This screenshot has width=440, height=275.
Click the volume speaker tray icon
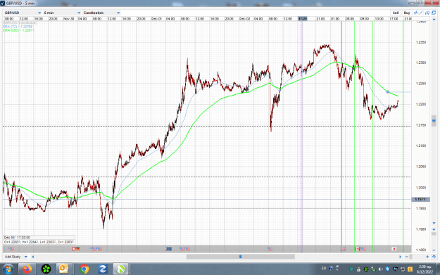(x=381, y=269)
